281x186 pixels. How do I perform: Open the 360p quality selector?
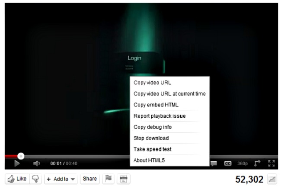click(x=242, y=164)
